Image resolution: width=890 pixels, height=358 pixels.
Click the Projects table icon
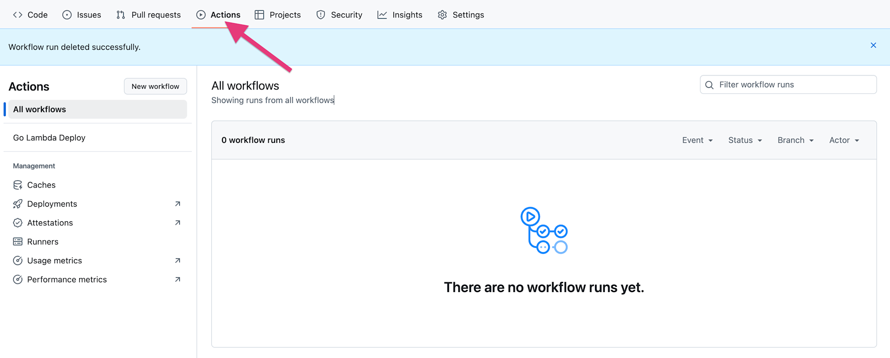tap(259, 15)
